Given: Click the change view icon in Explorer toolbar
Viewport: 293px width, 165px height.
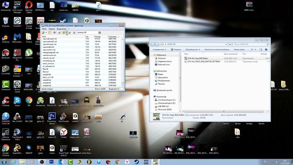Looking at the screenshot, I should [252, 49].
